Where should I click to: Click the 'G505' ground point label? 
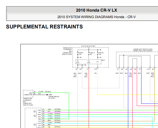click(x=50, y=95)
